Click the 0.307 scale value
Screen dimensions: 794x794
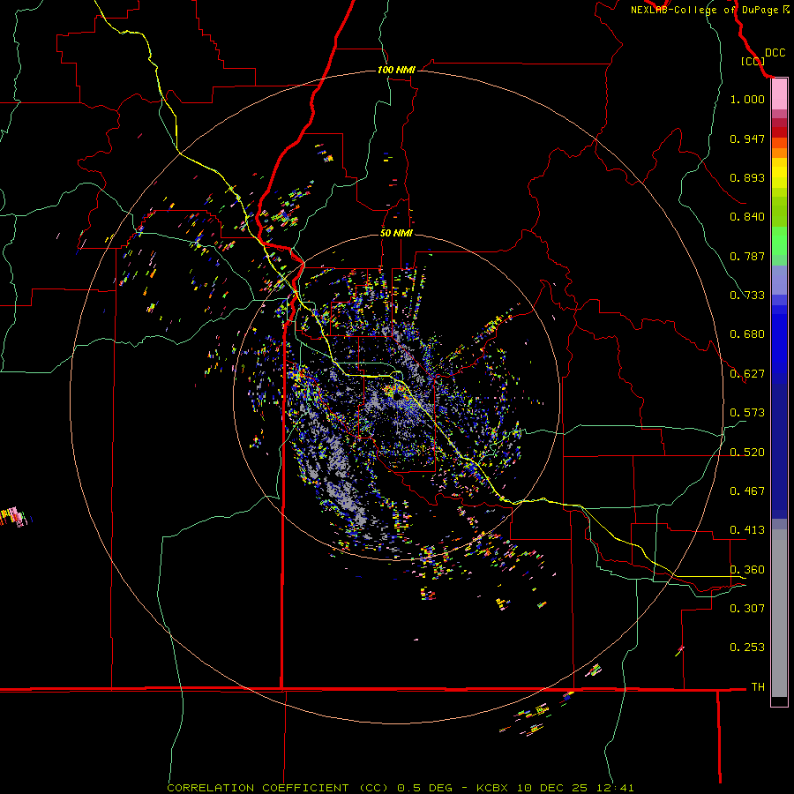[747, 608]
